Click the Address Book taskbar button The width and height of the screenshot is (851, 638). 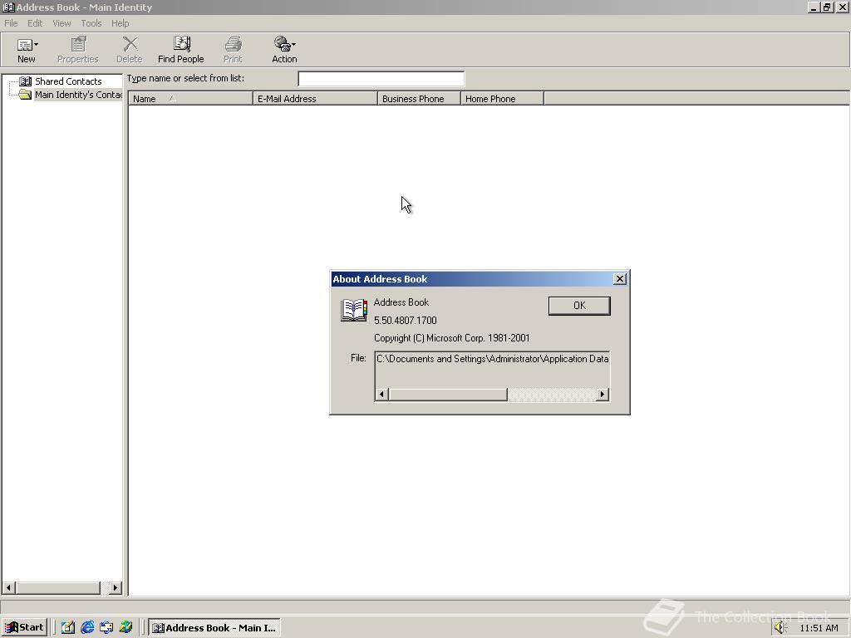(x=214, y=628)
